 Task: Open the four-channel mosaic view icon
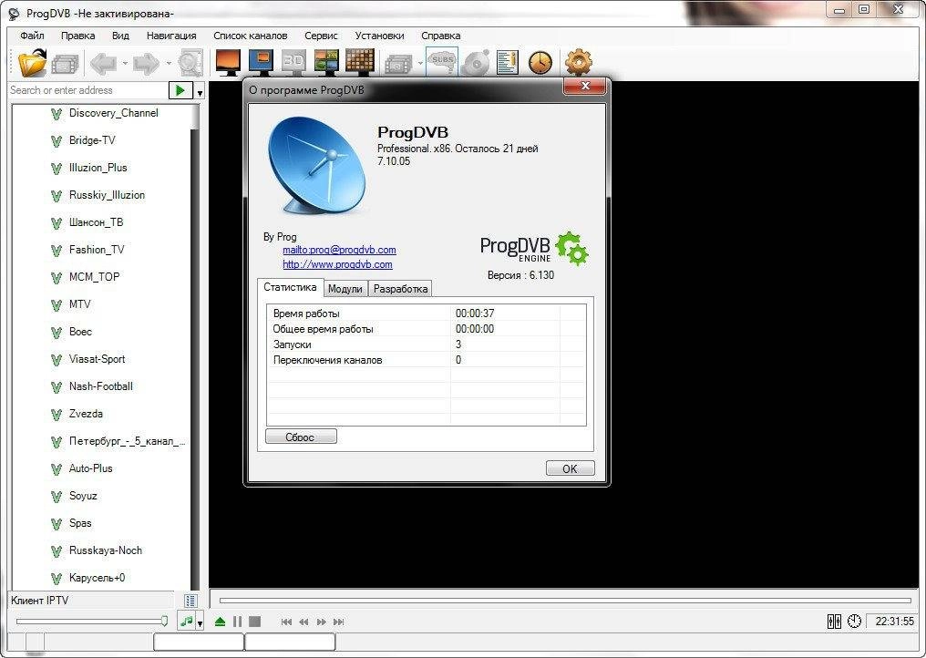coord(326,62)
